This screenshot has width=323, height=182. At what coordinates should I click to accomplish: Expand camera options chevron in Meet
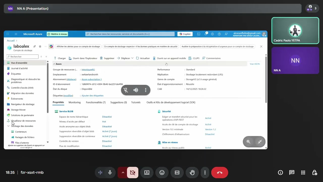(x=123, y=172)
